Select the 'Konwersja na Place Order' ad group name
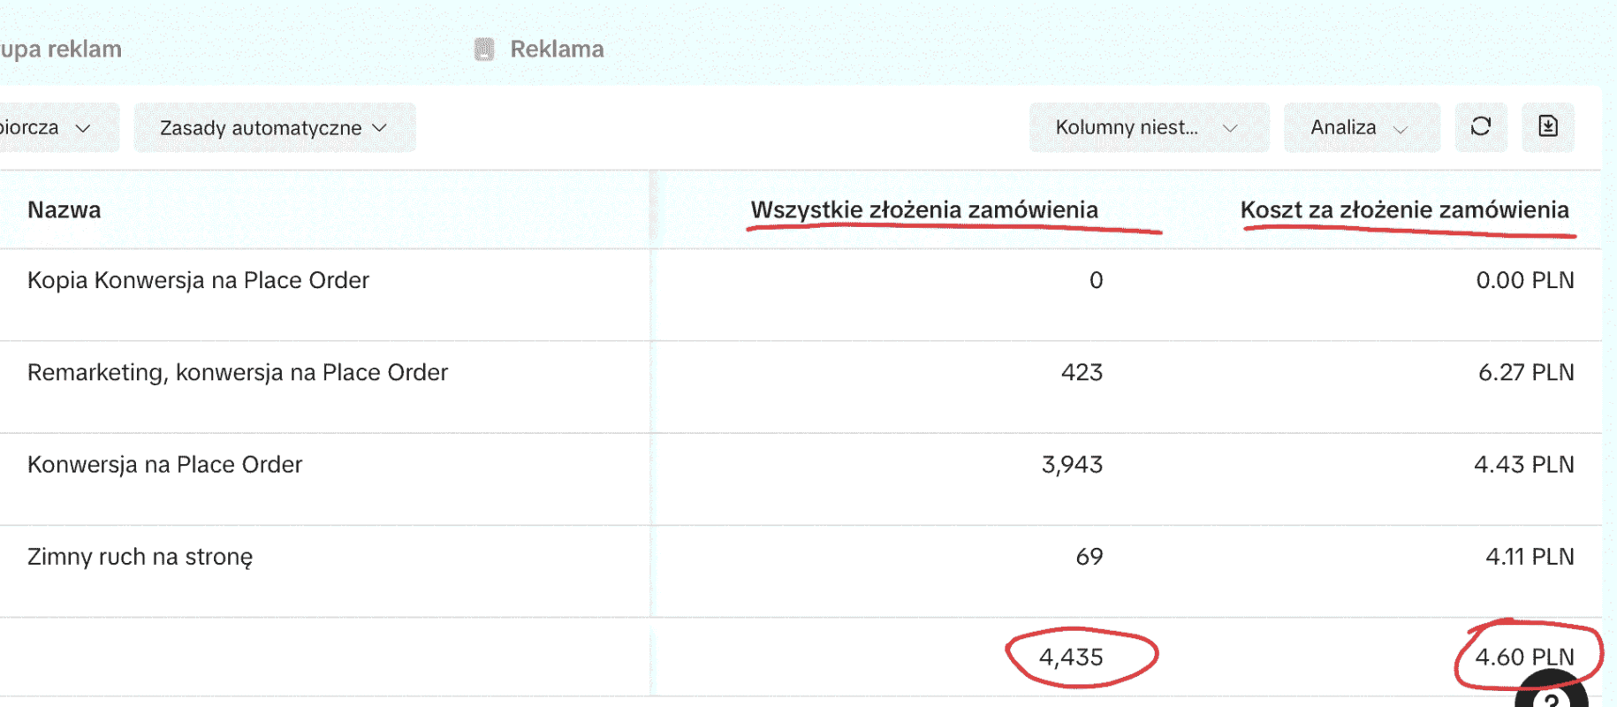 tap(165, 464)
